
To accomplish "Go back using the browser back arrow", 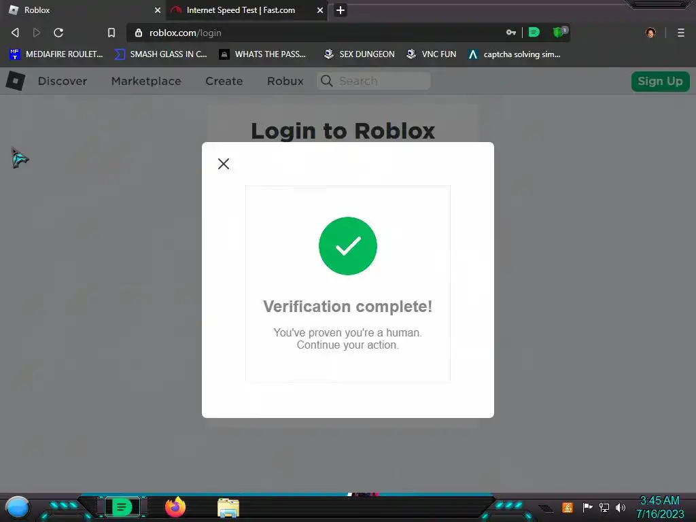I will [x=15, y=33].
